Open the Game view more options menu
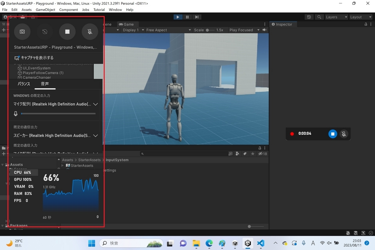This screenshot has height=250, width=375. (x=265, y=24)
